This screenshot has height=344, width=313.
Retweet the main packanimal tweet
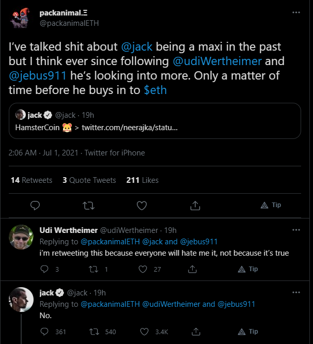tap(88, 206)
